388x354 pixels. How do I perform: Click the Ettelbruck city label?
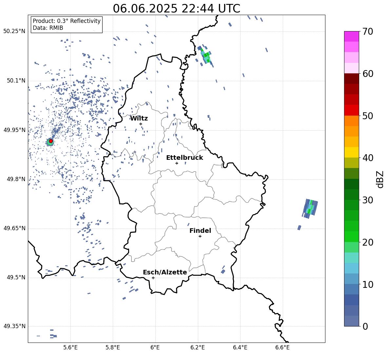click(x=184, y=158)
